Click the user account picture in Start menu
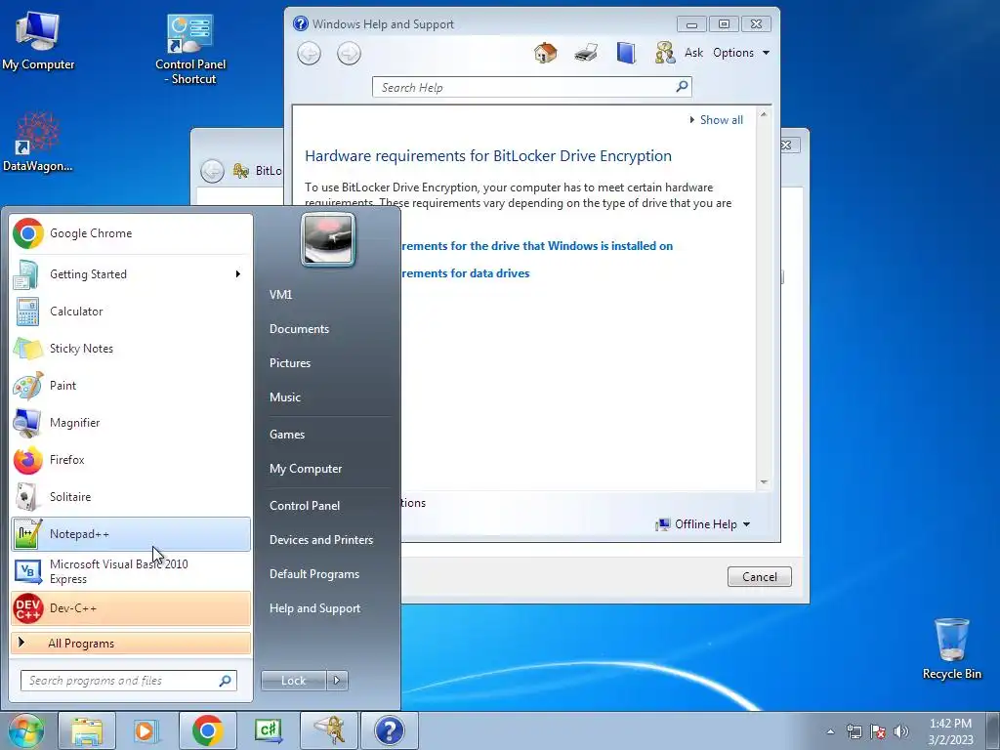 coord(328,239)
